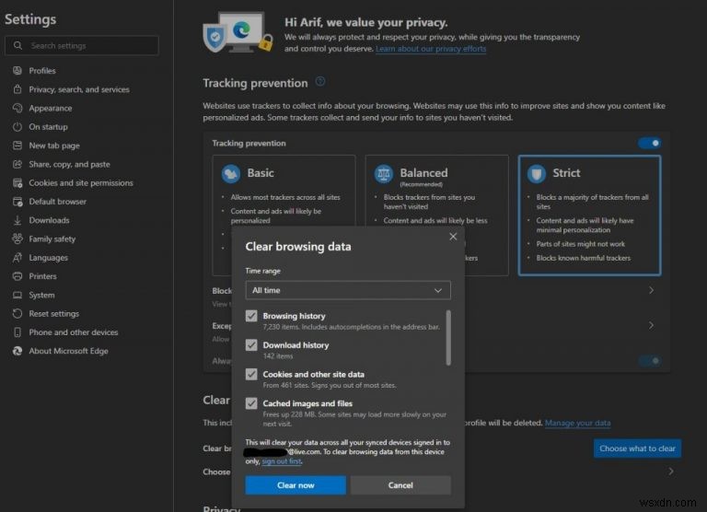Open Learn about our privacy efforts link
Image resolution: width=707 pixels, height=512 pixels.
pos(431,49)
